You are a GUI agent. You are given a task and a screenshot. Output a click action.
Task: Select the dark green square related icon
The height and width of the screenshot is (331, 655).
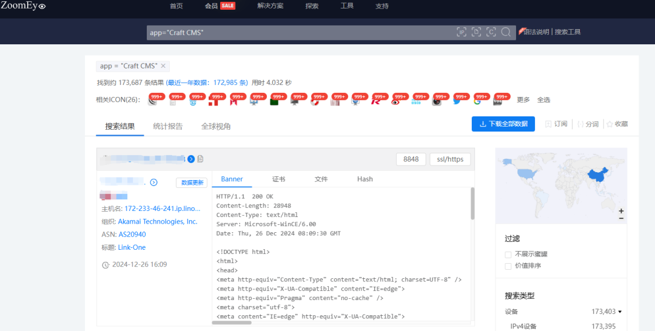pyautogui.click(x=275, y=101)
